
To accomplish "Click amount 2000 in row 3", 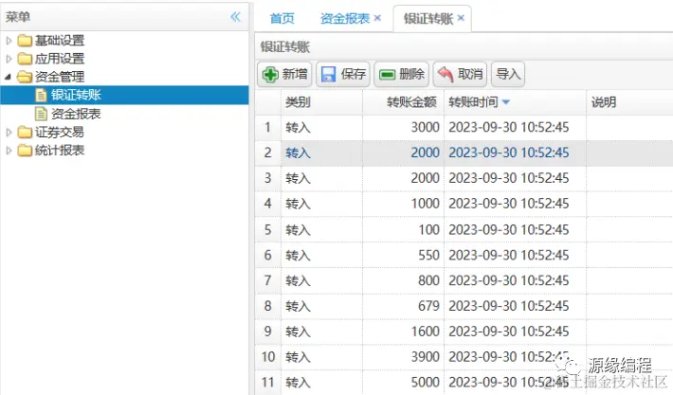I will 425,178.
